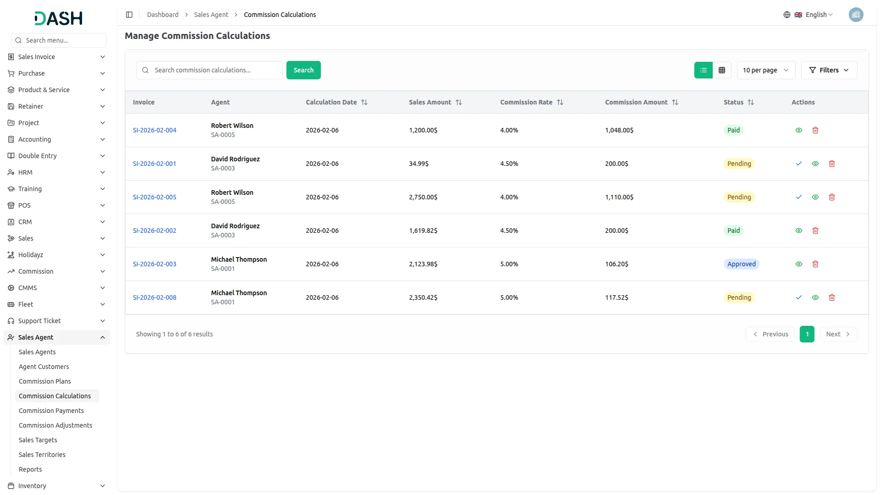Open Commission Payments submenu item
880x495 pixels.
(x=51, y=411)
